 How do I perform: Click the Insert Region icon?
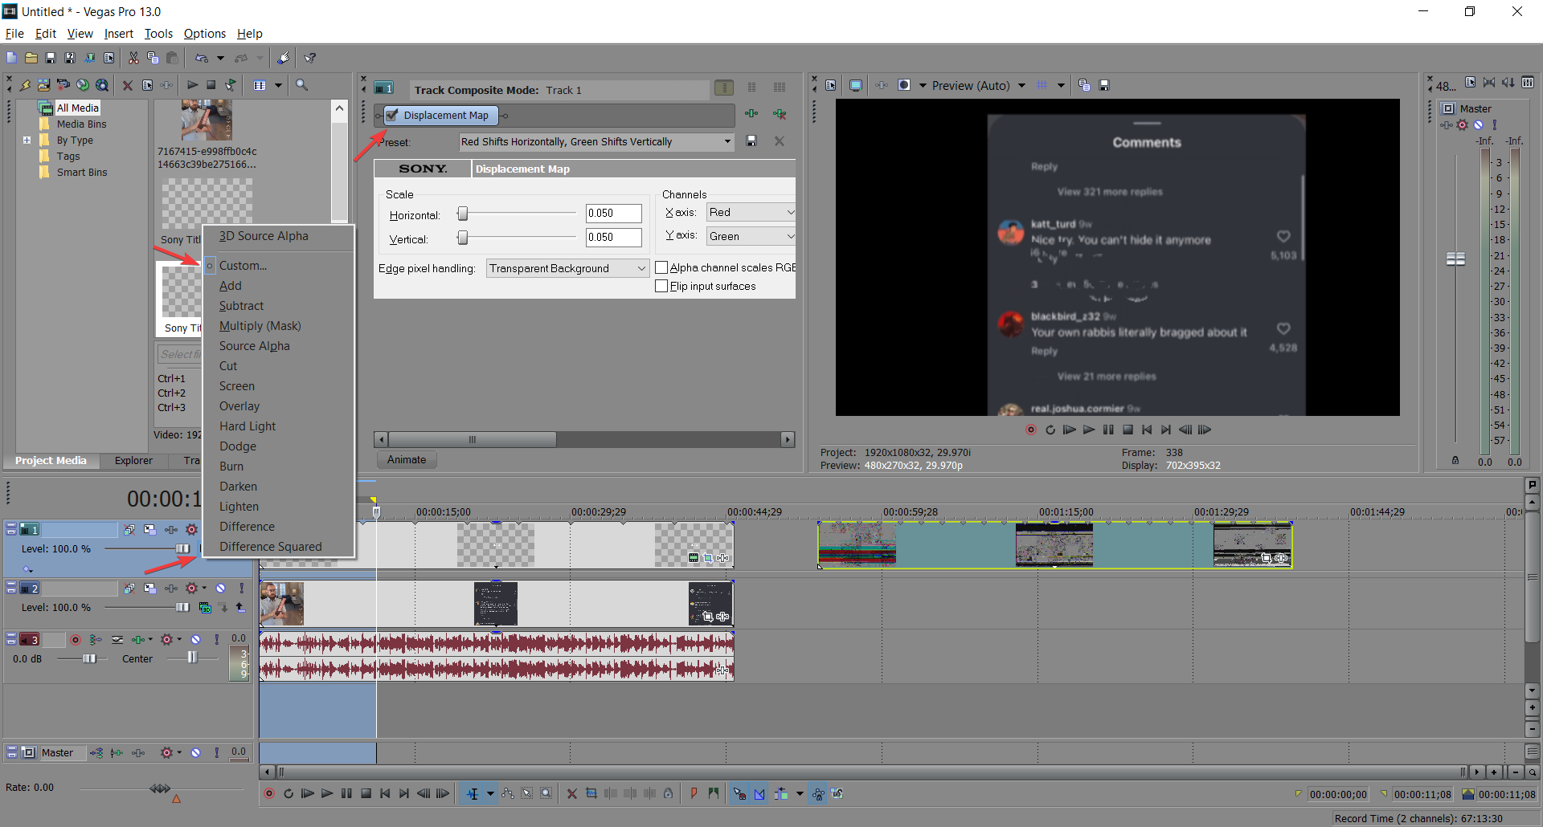[x=714, y=794]
